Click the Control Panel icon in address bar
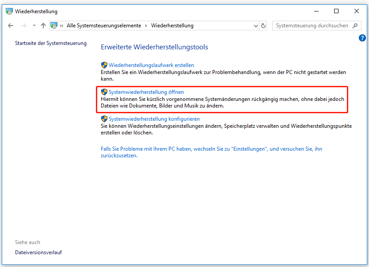369x267 pixels. (54, 25)
